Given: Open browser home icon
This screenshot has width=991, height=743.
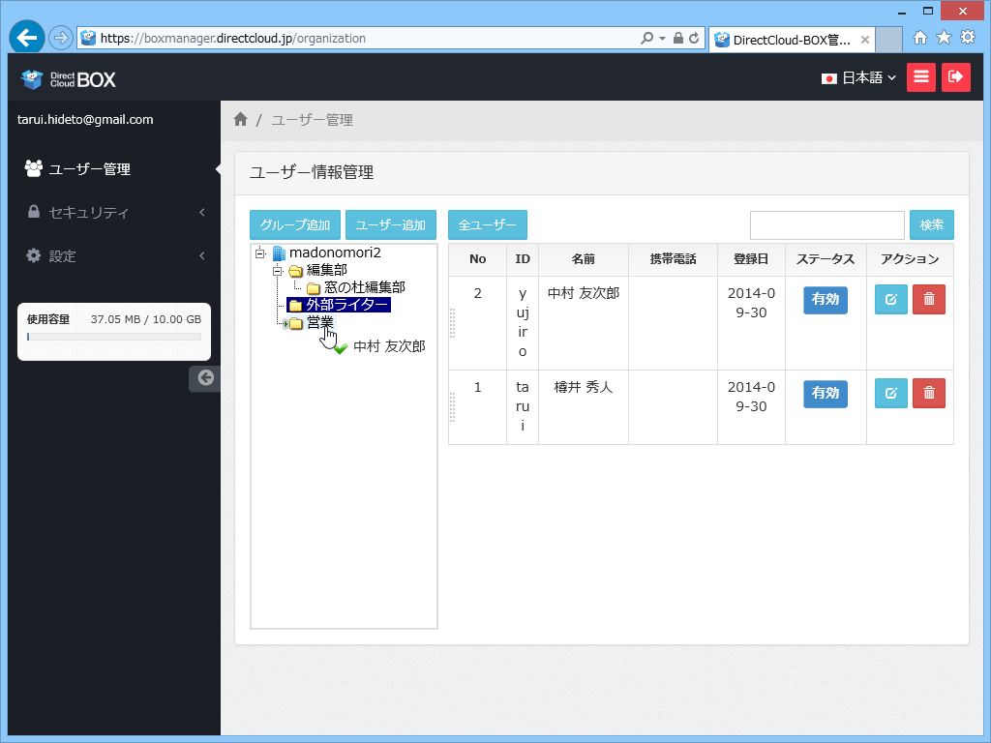Looking at the screenshot, I should 920,38.
